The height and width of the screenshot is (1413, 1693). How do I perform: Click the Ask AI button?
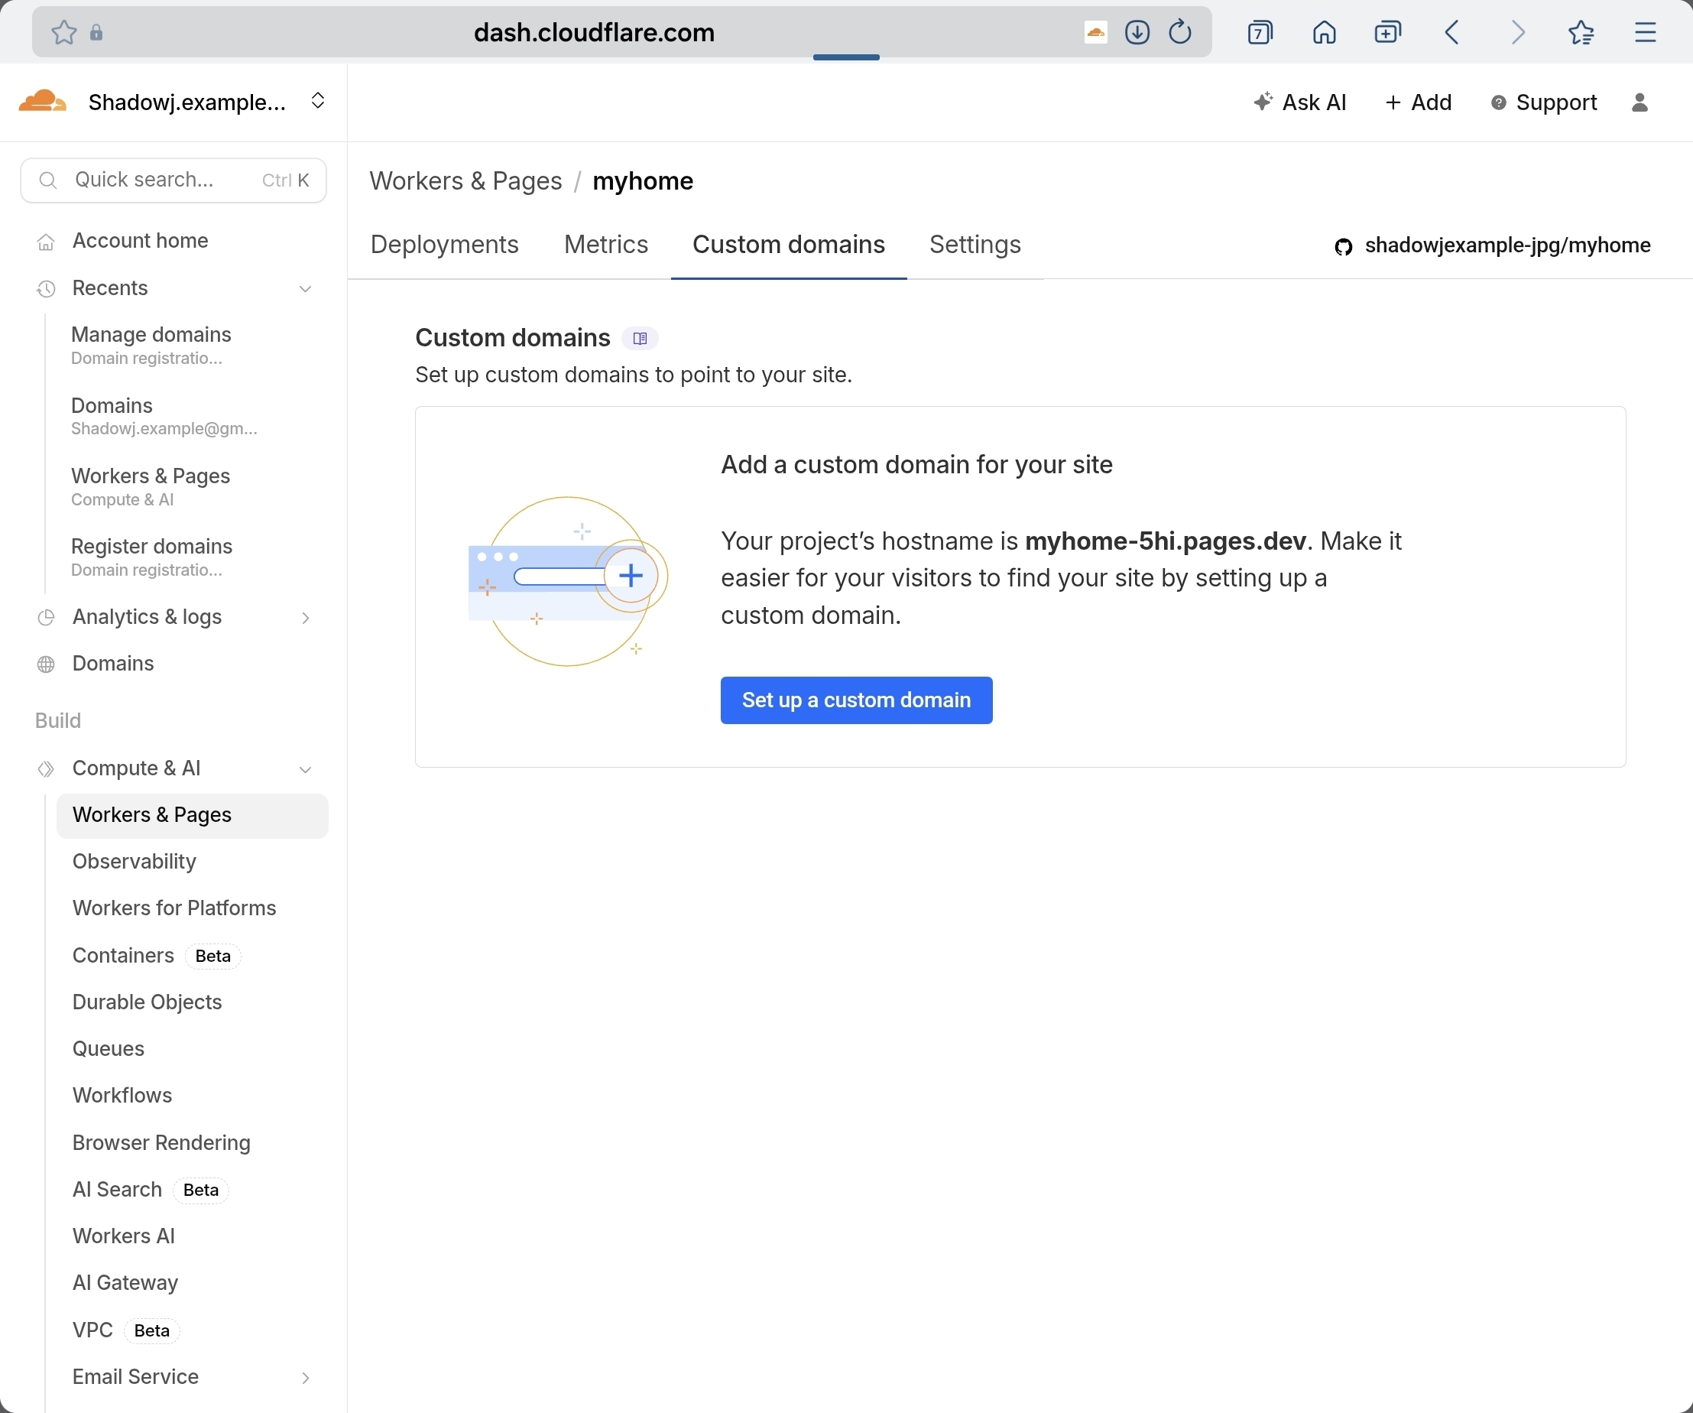pos(1300,102)
